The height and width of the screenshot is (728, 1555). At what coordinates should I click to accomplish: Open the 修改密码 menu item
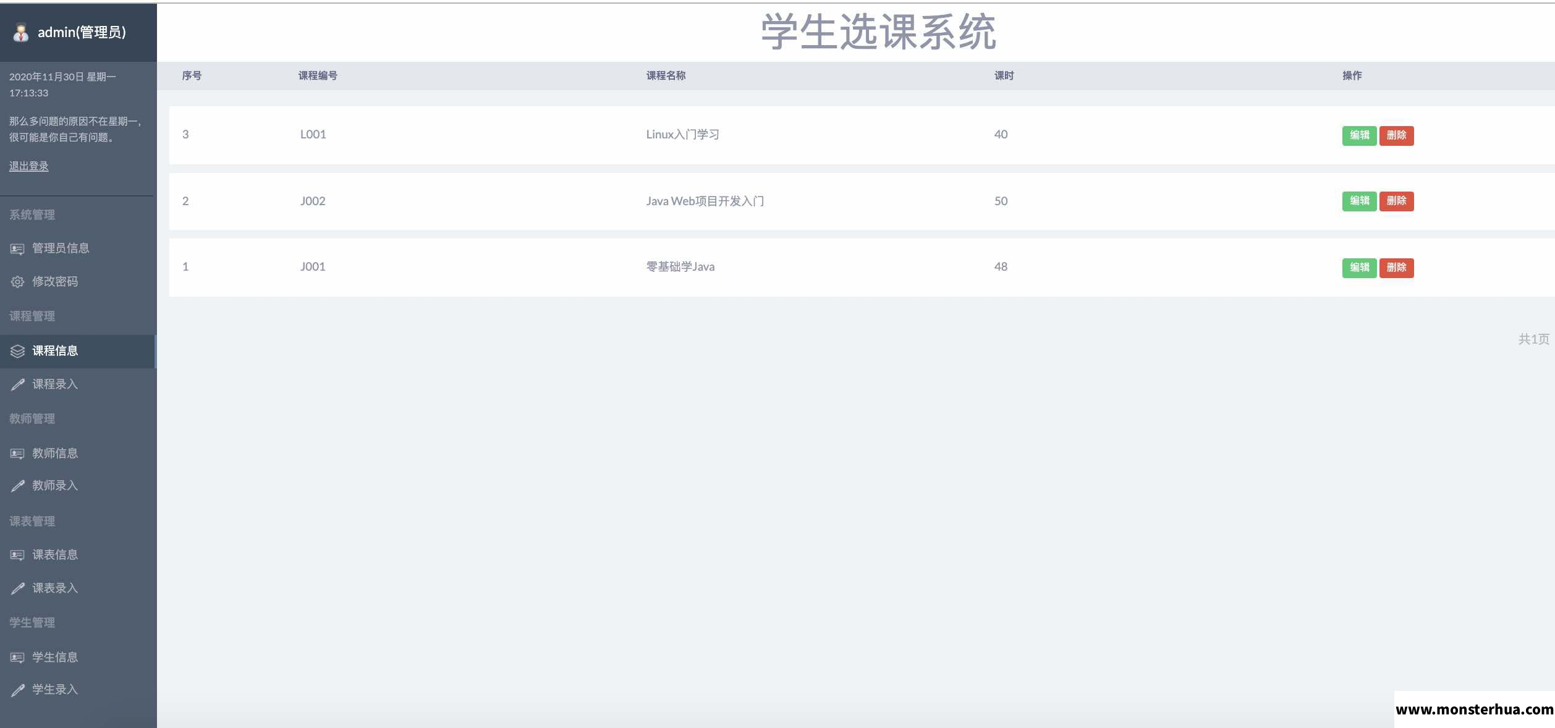click(77, 282)
